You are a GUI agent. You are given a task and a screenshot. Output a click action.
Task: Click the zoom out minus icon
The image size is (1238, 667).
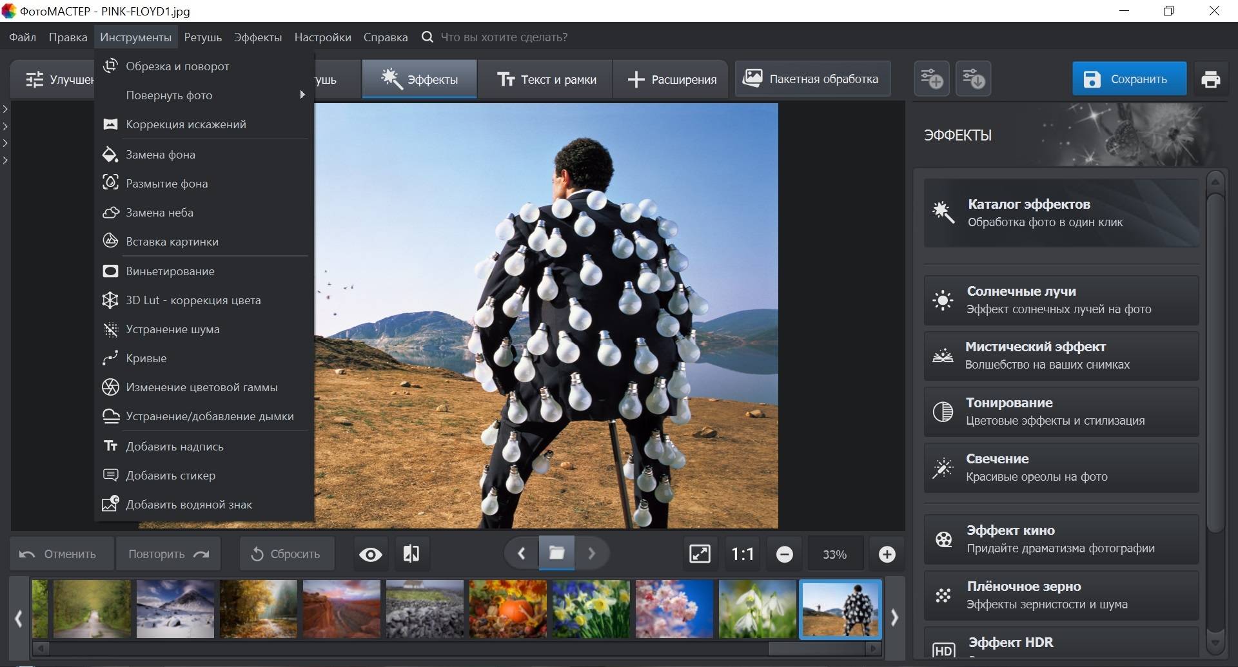tap(784, 554)
